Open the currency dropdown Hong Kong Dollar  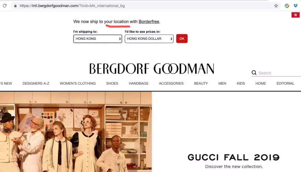click(149, 39)
